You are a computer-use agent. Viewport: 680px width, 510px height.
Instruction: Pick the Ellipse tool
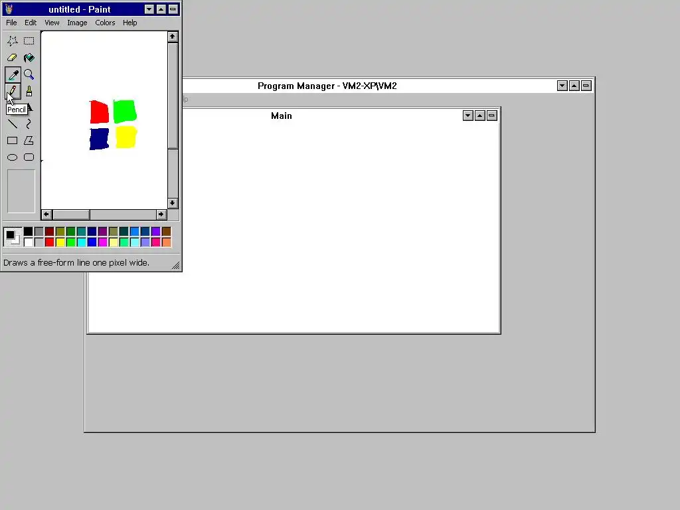coord(12,157)
